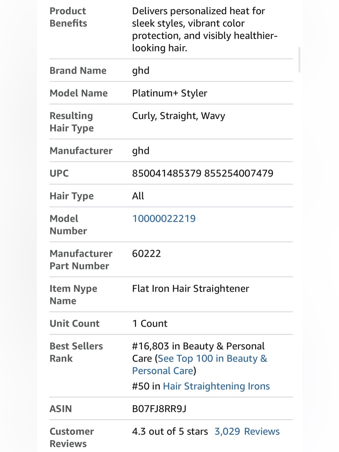Click the Customer Reviews row label
Screen dimensions: 339x452
pyautogui.click(x=72, y=437)
